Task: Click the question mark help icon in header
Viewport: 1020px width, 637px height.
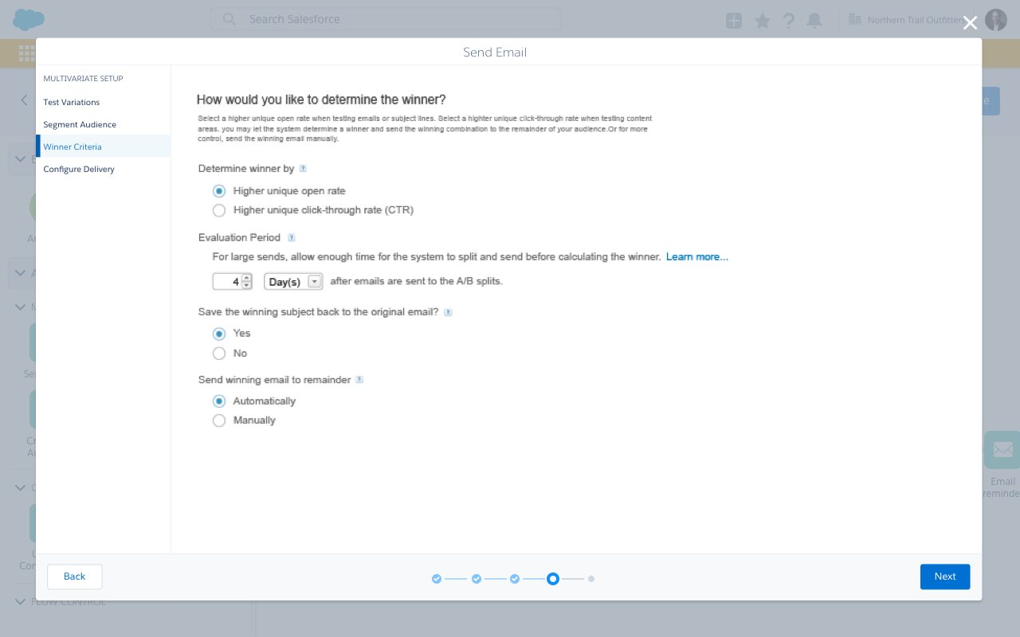Action: click(x=788, y=21)
